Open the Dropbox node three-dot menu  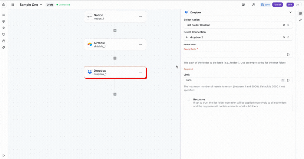(x=140, y=72)
